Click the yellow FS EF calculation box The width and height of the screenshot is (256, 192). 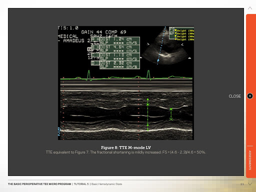pyautogui.click(x=181, y=33)
